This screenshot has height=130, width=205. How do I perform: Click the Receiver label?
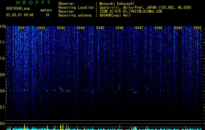tap(66, 11)
